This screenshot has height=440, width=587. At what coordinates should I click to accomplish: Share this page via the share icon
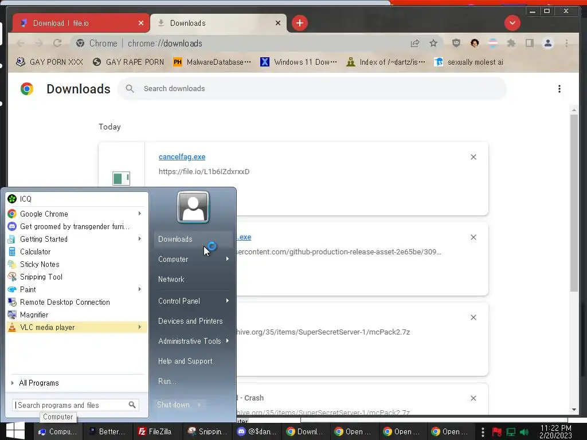click(415, 44)
